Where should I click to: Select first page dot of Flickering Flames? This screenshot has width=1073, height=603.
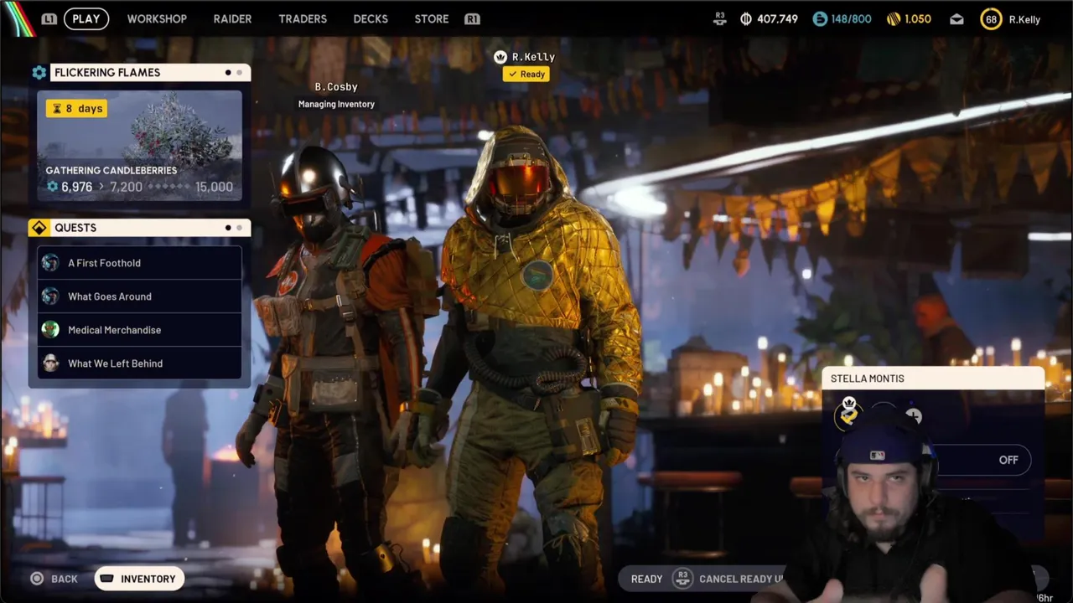click(x=228, y=73)
